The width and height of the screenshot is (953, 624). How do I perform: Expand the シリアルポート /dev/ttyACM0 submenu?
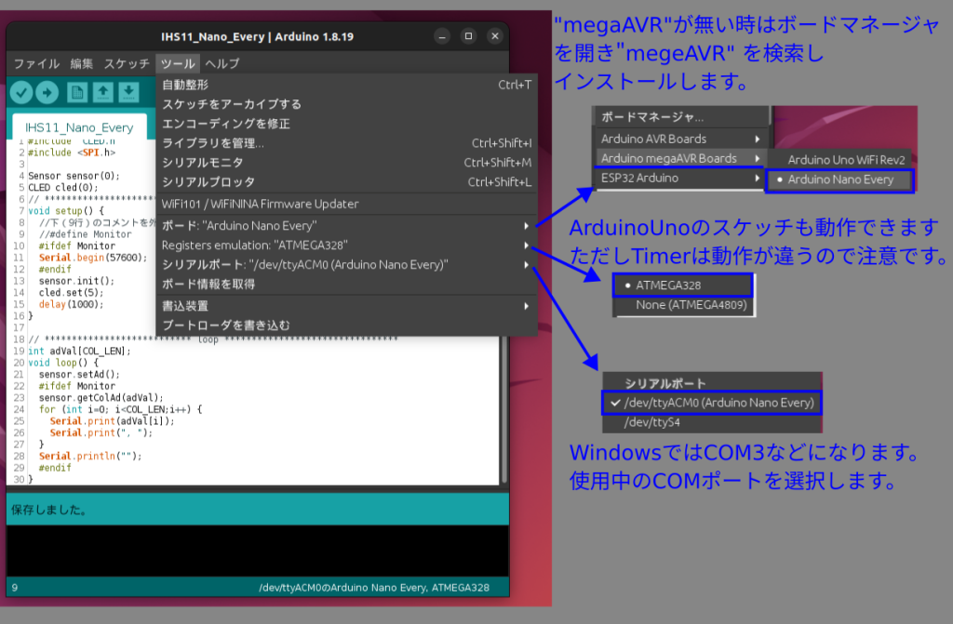click(x=346, y=265)
